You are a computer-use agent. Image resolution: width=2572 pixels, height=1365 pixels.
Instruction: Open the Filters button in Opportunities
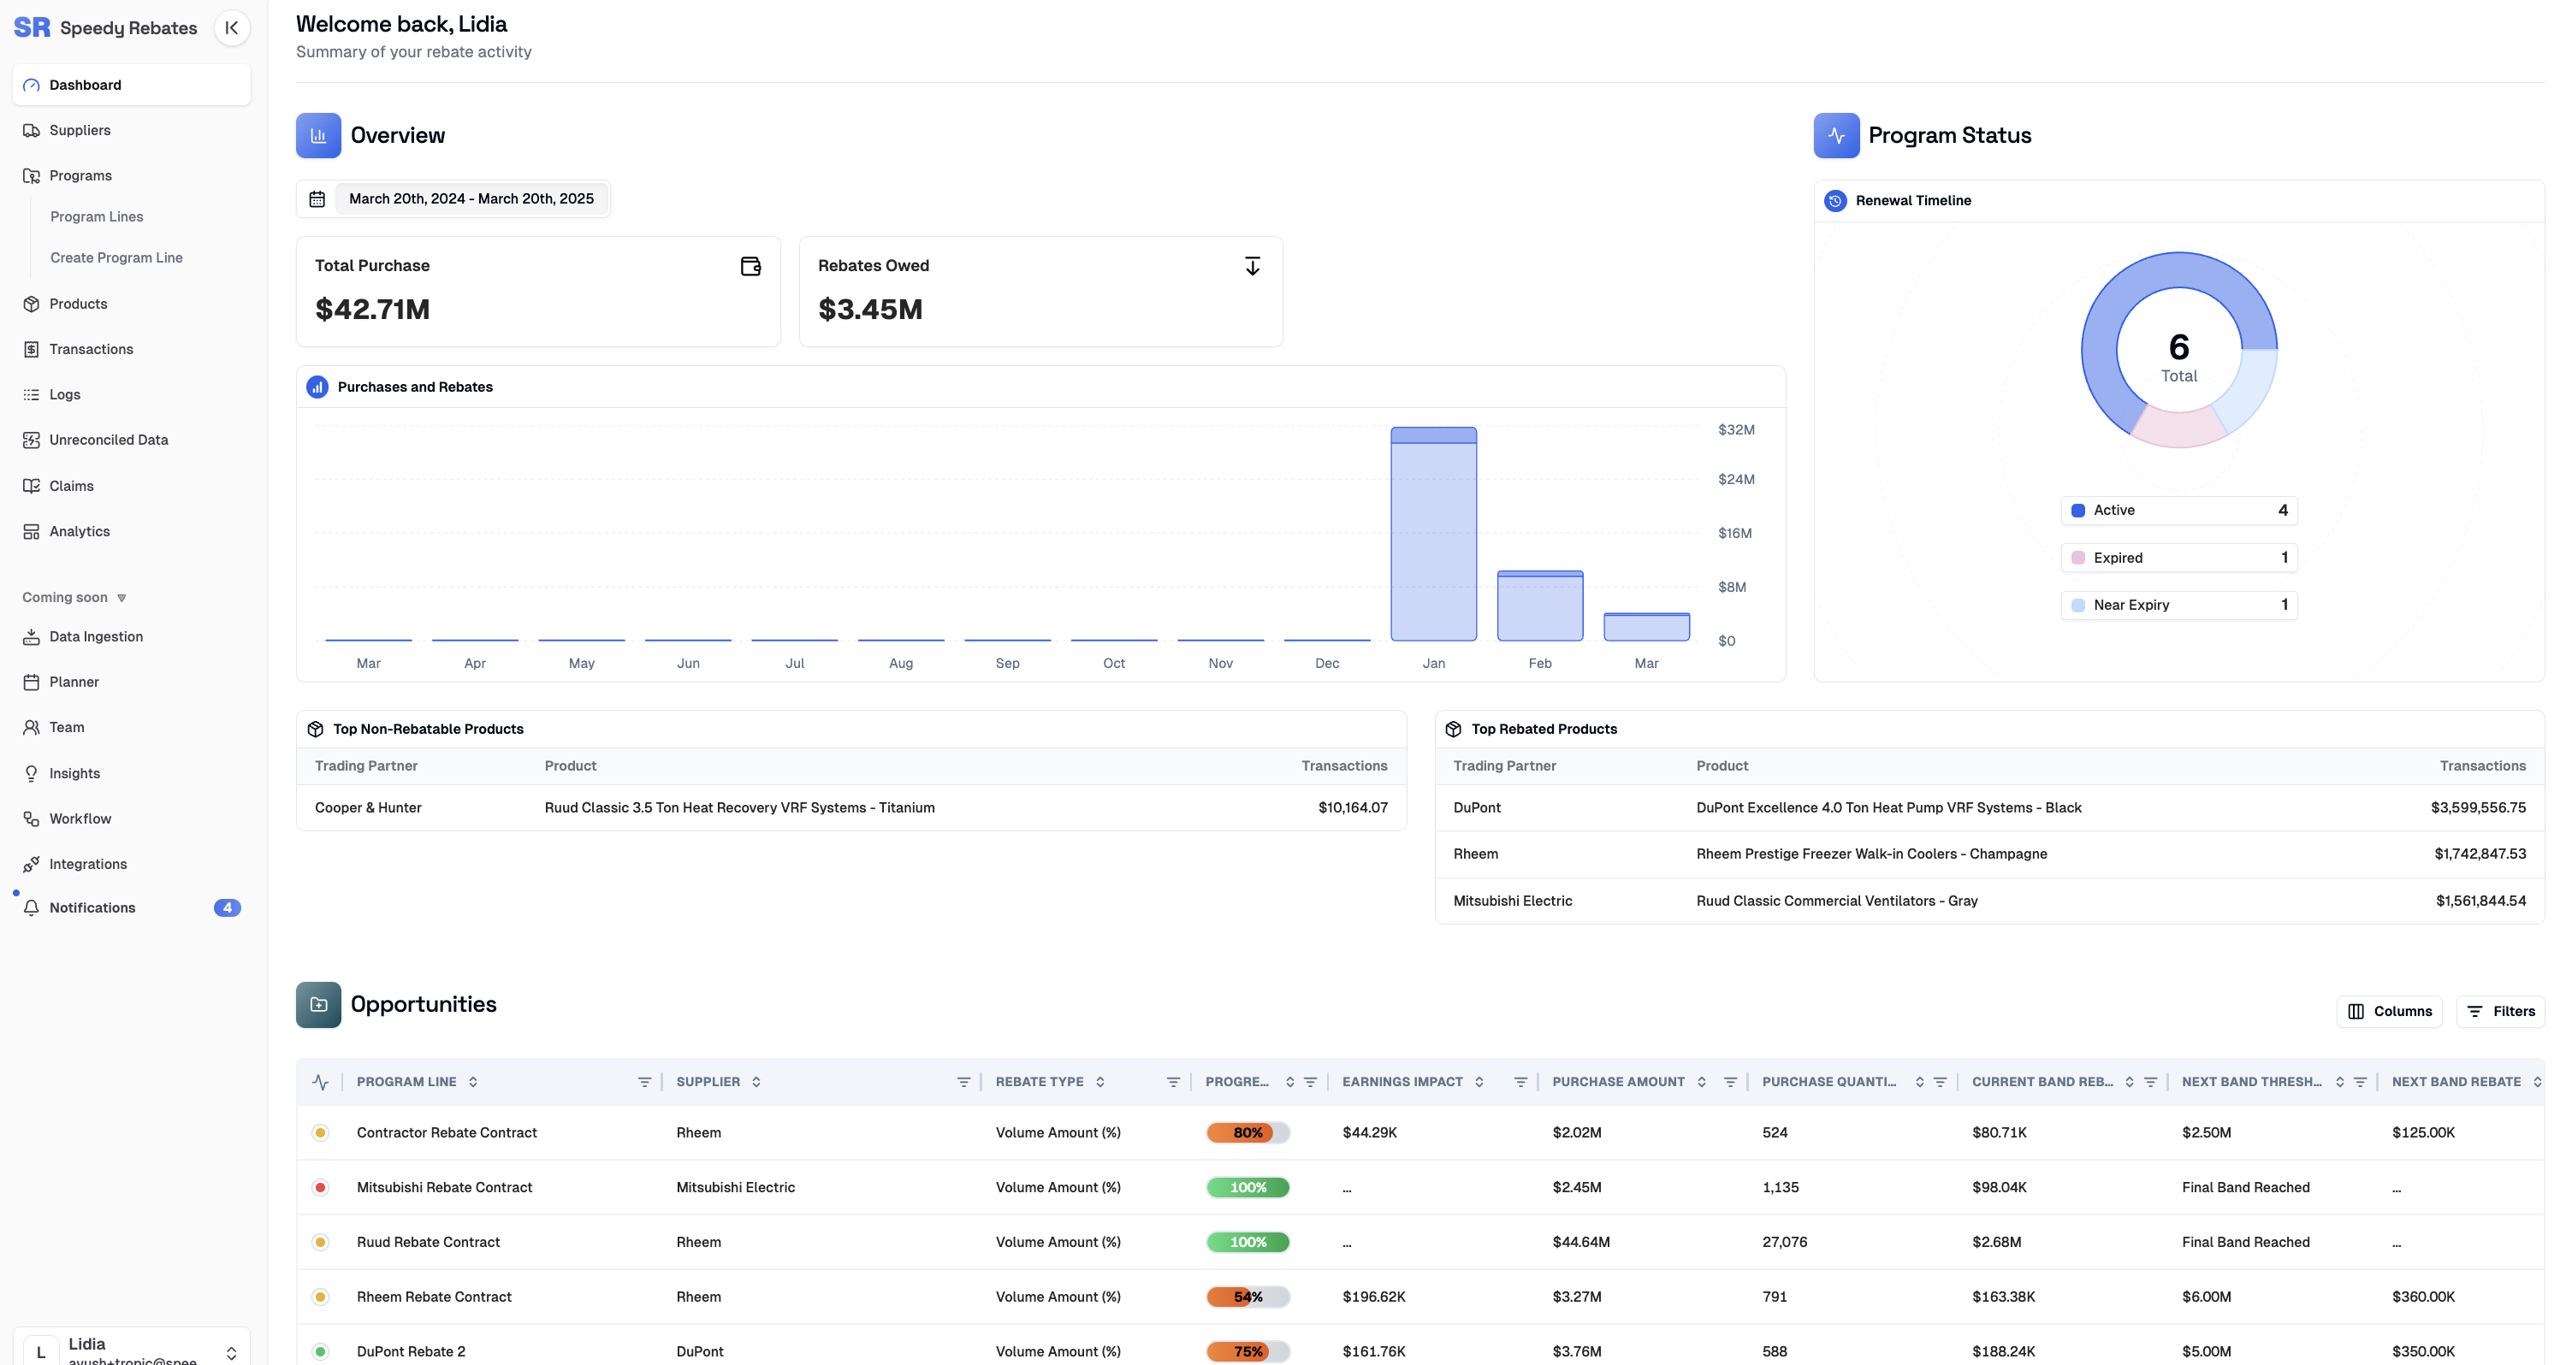[x=2500, y=1011]
